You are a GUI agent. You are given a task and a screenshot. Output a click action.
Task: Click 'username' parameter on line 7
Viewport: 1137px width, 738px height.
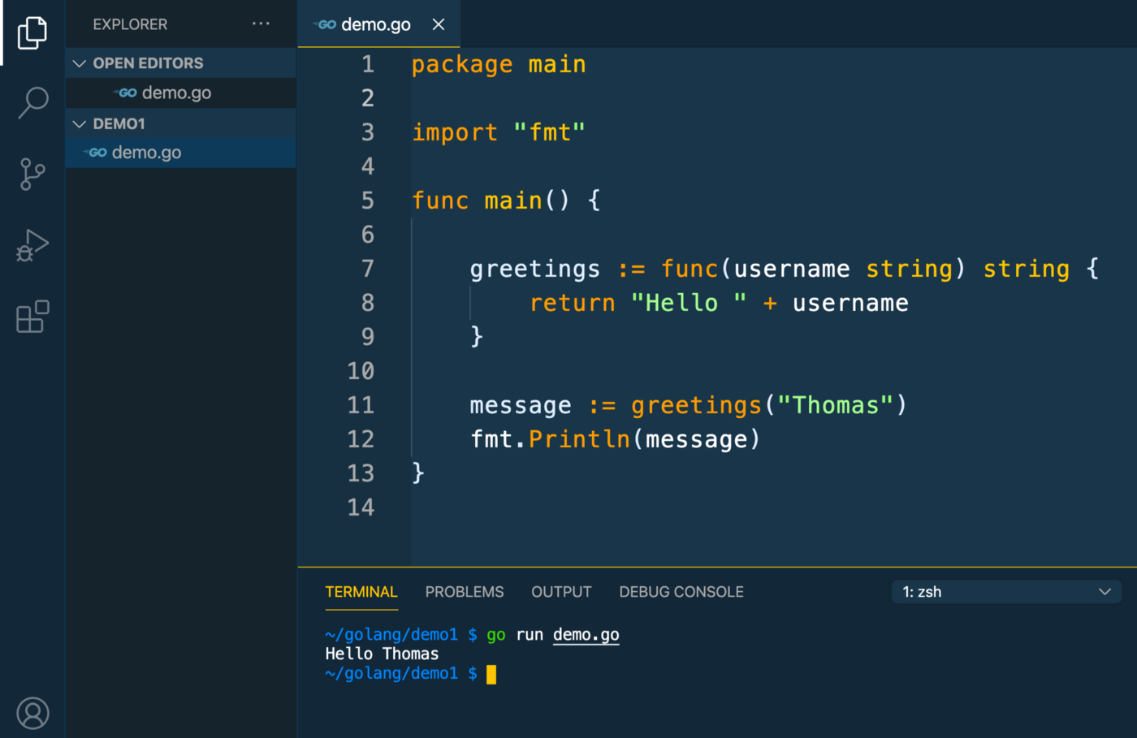[792, 269]
